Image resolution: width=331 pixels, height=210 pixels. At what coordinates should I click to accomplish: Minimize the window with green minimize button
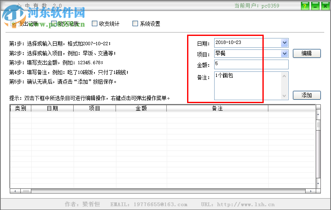[315, 6]
